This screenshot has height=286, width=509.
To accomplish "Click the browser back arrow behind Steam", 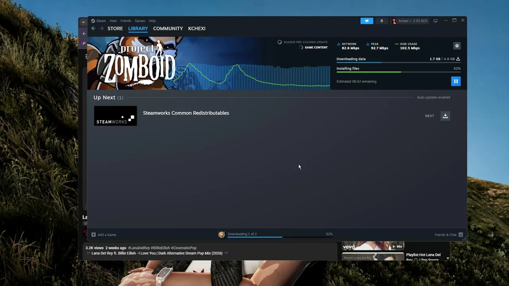I will [84, 34].
